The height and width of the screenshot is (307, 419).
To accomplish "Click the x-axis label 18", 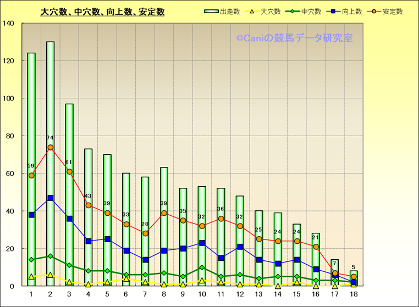I will pyautogui.click(x=354, y=294).
